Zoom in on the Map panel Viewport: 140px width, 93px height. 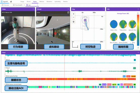pyautogui.click(x=73, y=14)
